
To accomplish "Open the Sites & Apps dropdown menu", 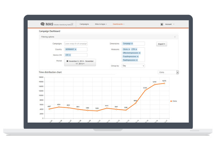I will point(101,24).
